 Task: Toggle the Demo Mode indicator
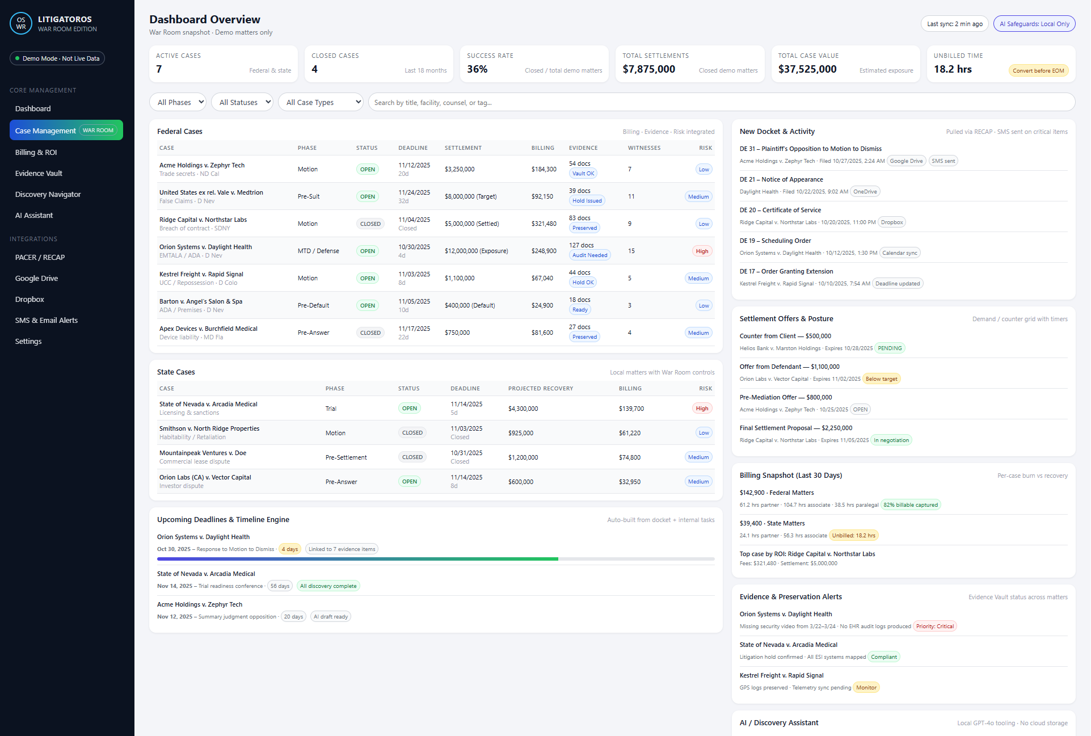click(57, 58)
